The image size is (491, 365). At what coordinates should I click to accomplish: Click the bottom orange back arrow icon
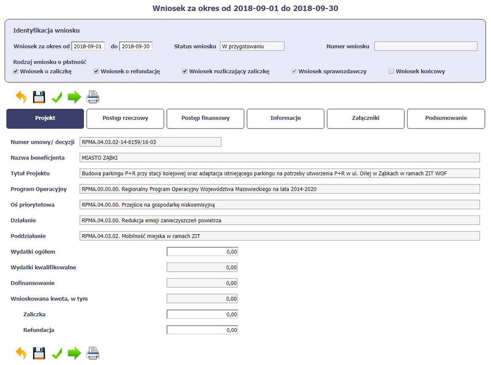tap(21, 353)
